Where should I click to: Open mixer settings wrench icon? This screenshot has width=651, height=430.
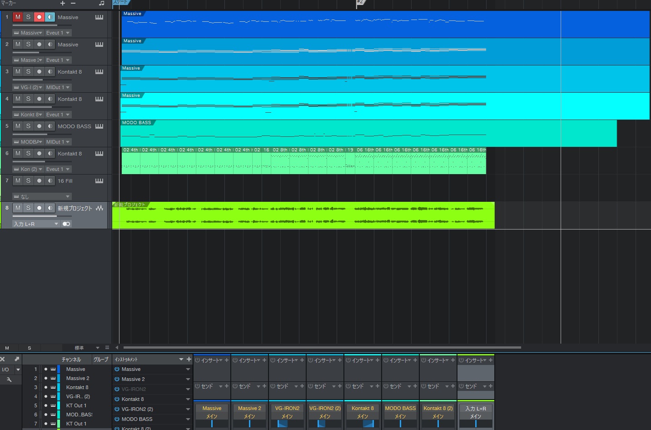pyautogui.click(x=9, y=380)
